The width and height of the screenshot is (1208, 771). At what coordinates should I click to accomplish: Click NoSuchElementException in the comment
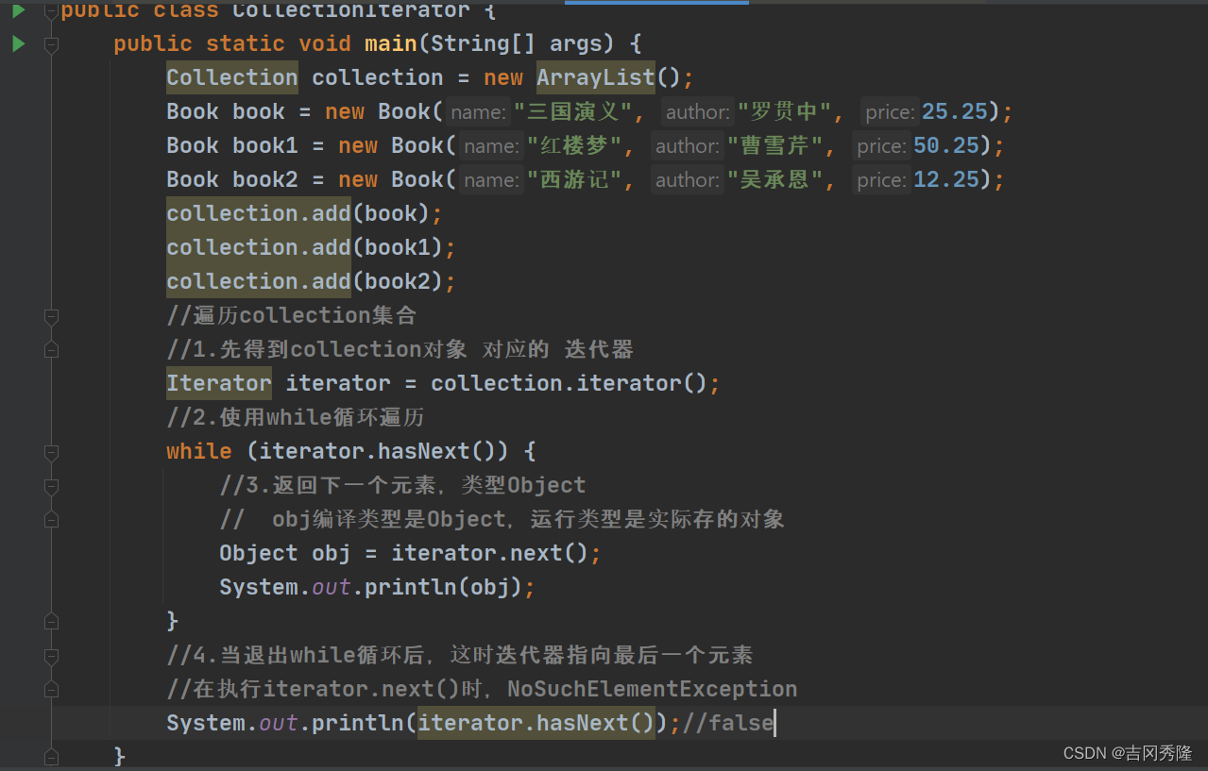click(x=652, y=689)
